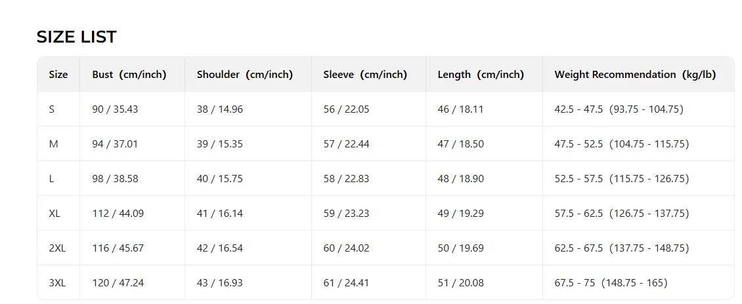The width and height of the screenshot is (742, 304).
Task: Click bust value 112 / 44.09
Action: pyautogui.click(x=118, y=214)
